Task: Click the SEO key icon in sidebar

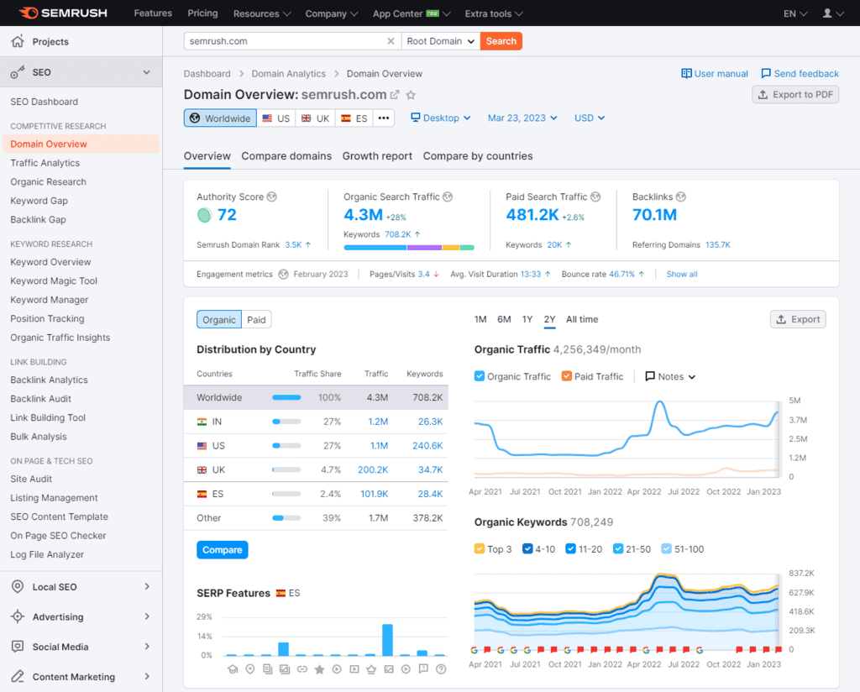Action: point(18,72)
